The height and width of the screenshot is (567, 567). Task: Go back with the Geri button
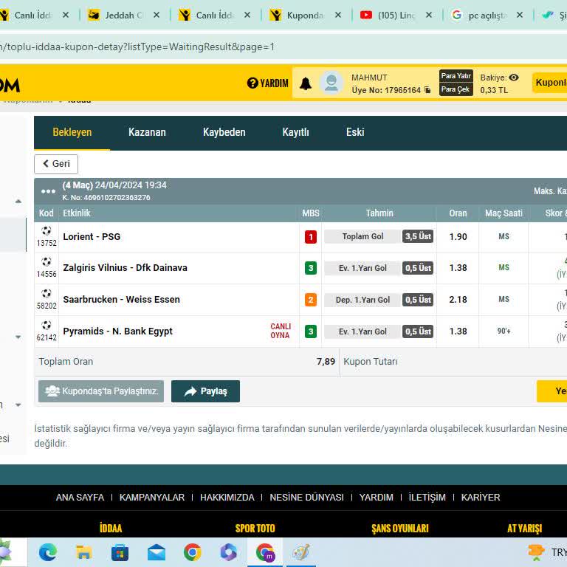pos(56,164)
